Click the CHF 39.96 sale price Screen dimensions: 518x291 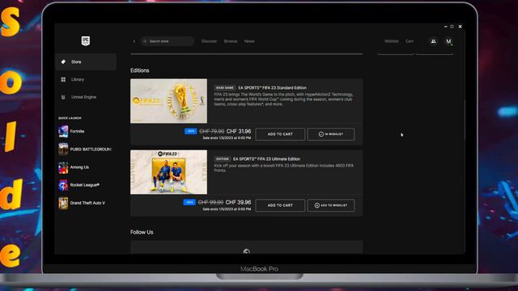[238, 202]
